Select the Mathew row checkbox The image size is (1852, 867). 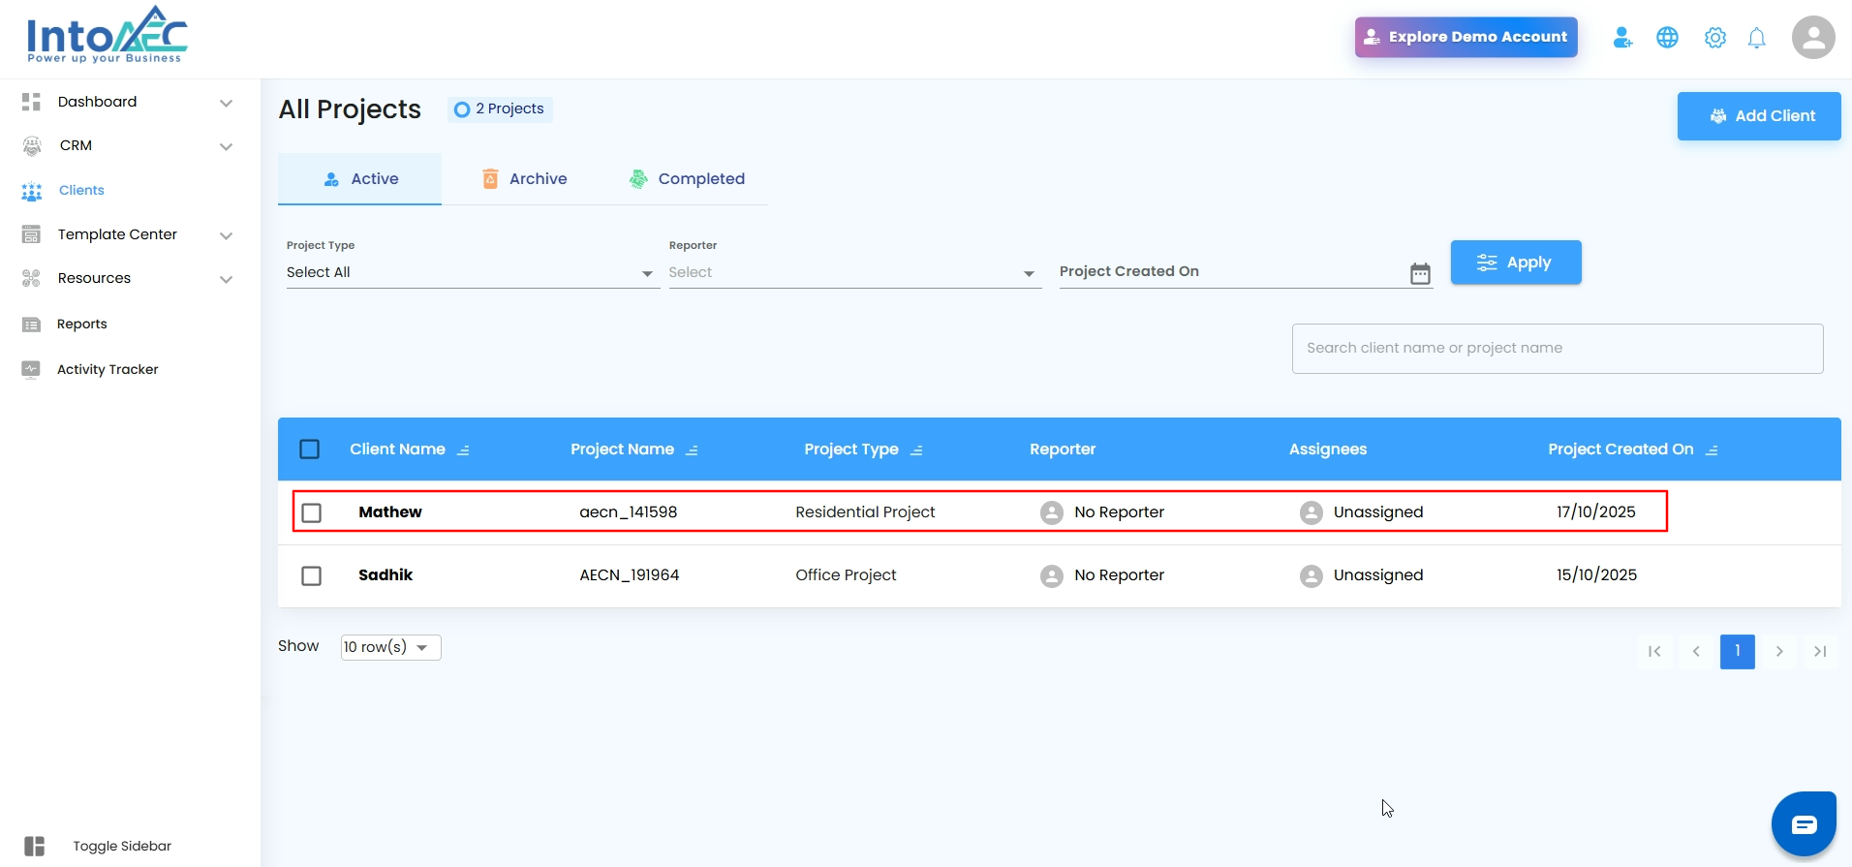pos(312,512)
